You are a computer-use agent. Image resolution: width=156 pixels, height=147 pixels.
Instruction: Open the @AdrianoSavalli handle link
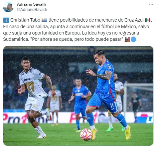click(32, 10)
